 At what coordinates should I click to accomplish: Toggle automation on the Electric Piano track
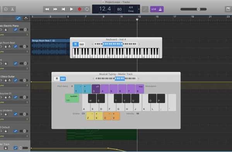(15, 30)
